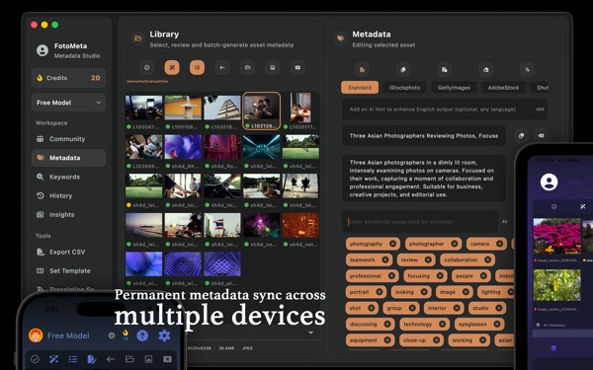Click the orange document-edit icon in Metadata toolbar
The width and height of the screenshot is (593, 370).
tap(362, 69)
